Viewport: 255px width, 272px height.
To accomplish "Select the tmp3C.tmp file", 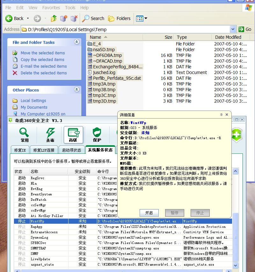I will 104,95.
